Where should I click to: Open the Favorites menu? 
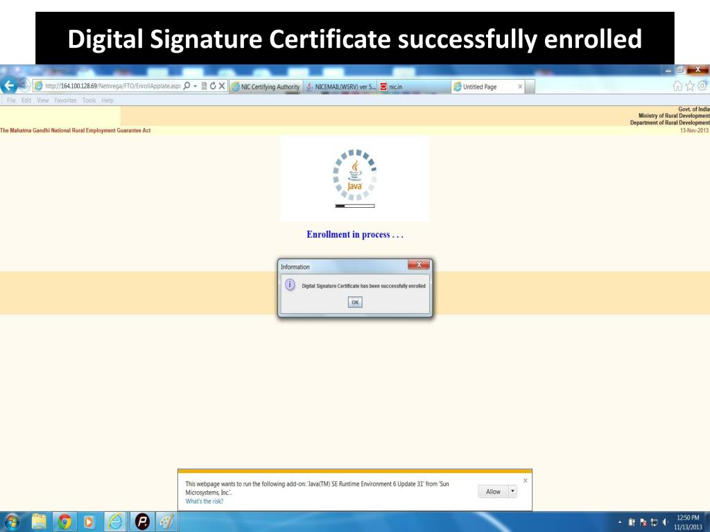pyautogui.click(x=66, y=100)
